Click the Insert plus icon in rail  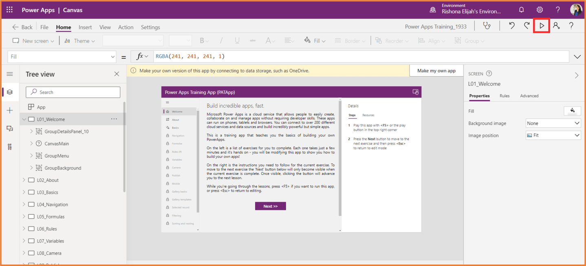(10, 110)
